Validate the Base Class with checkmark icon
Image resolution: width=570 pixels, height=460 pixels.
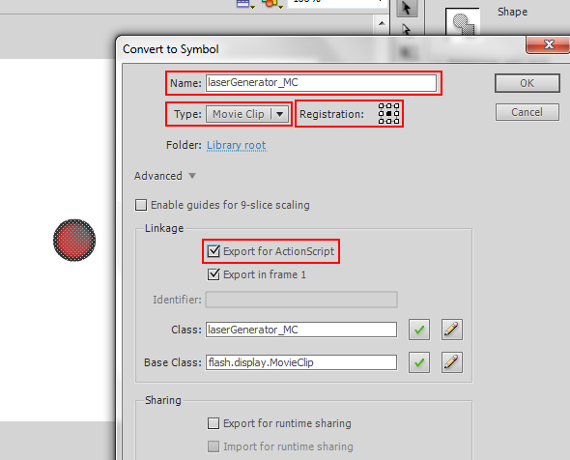[419, 362]
